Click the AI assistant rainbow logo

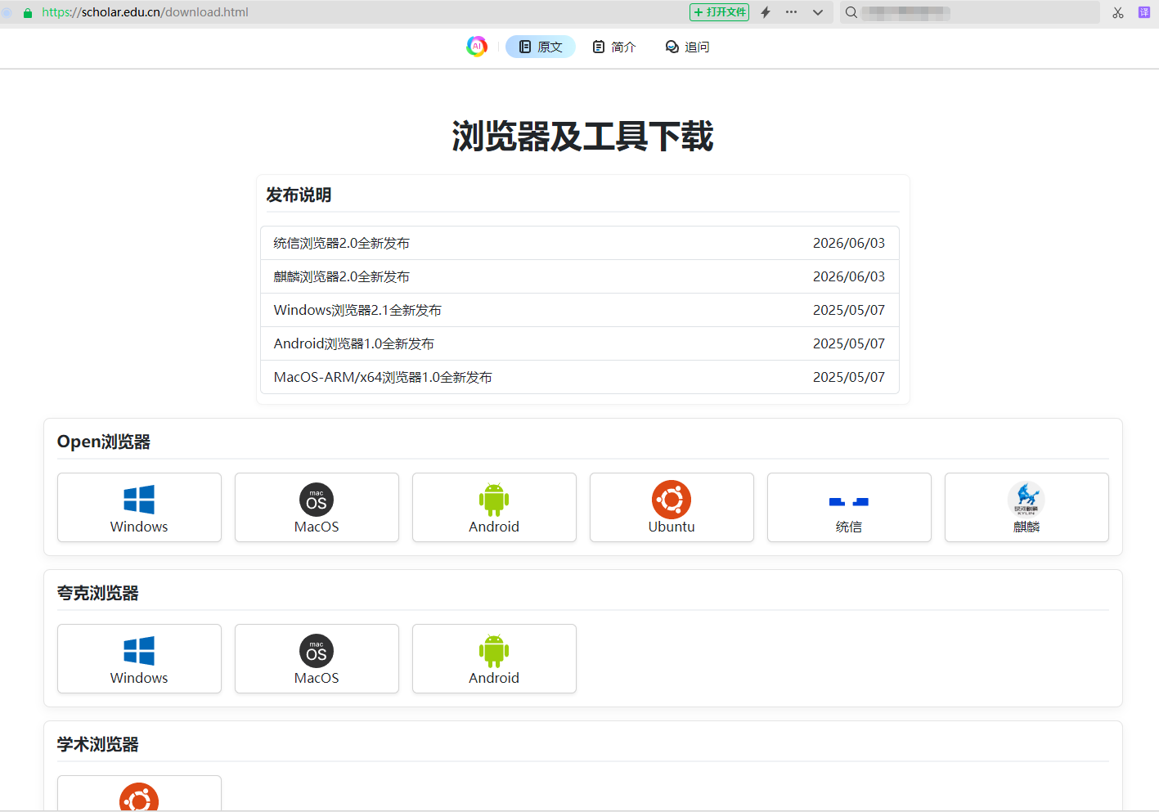(x=477, y=47)
